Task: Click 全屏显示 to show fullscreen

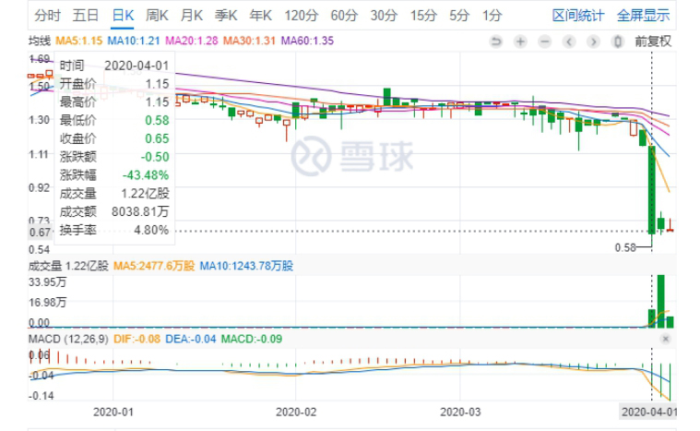Action: click(x=644, y=16)
